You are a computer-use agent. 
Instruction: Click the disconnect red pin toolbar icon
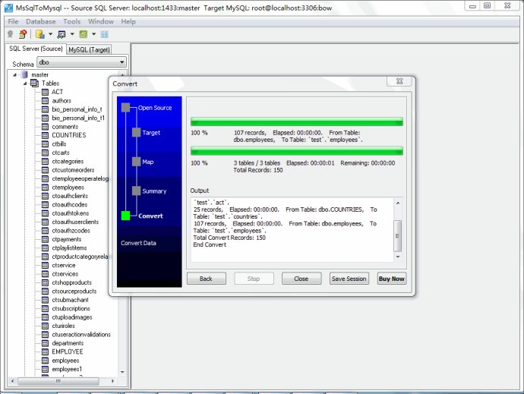pos(23,33)
